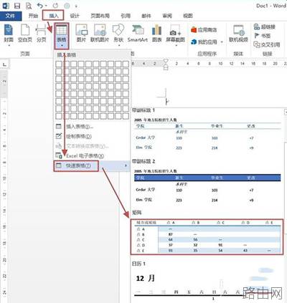
Task: Click the Save icon in quick access toolbar
Action: pos(17,6)
